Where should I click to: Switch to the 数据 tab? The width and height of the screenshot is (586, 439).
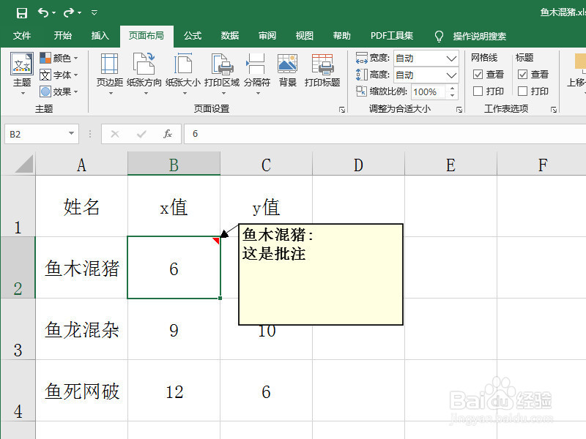(x=230, y=35)
